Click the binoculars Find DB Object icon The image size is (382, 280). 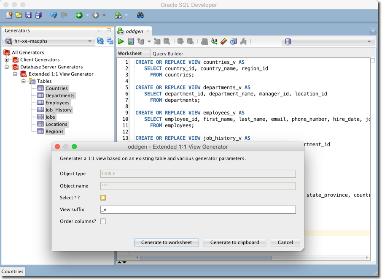(140, 15)
